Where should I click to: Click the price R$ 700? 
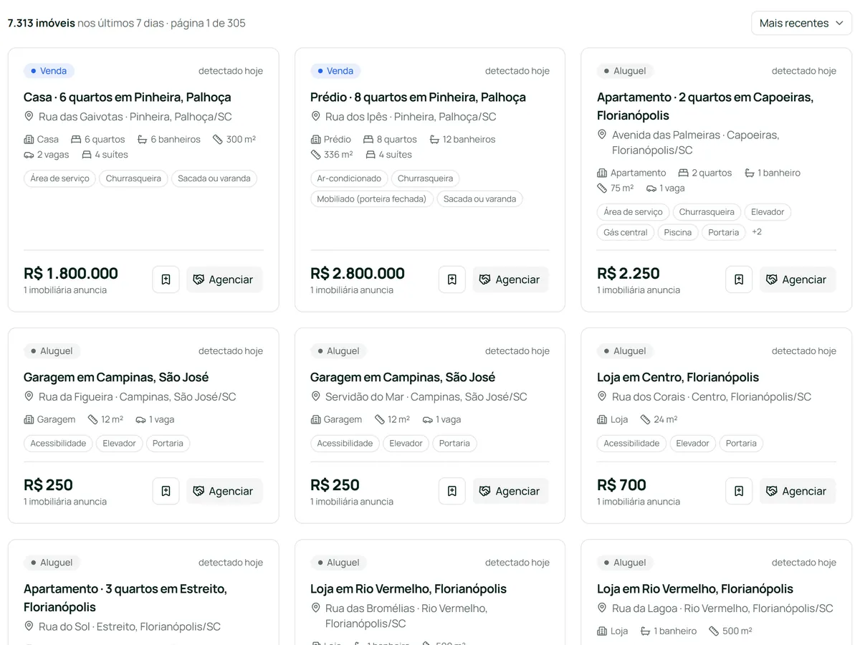click(622, 485)
